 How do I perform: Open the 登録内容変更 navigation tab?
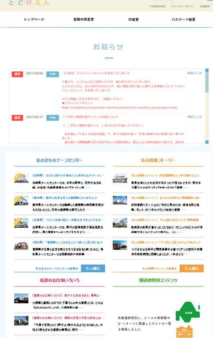click(84, 20)
